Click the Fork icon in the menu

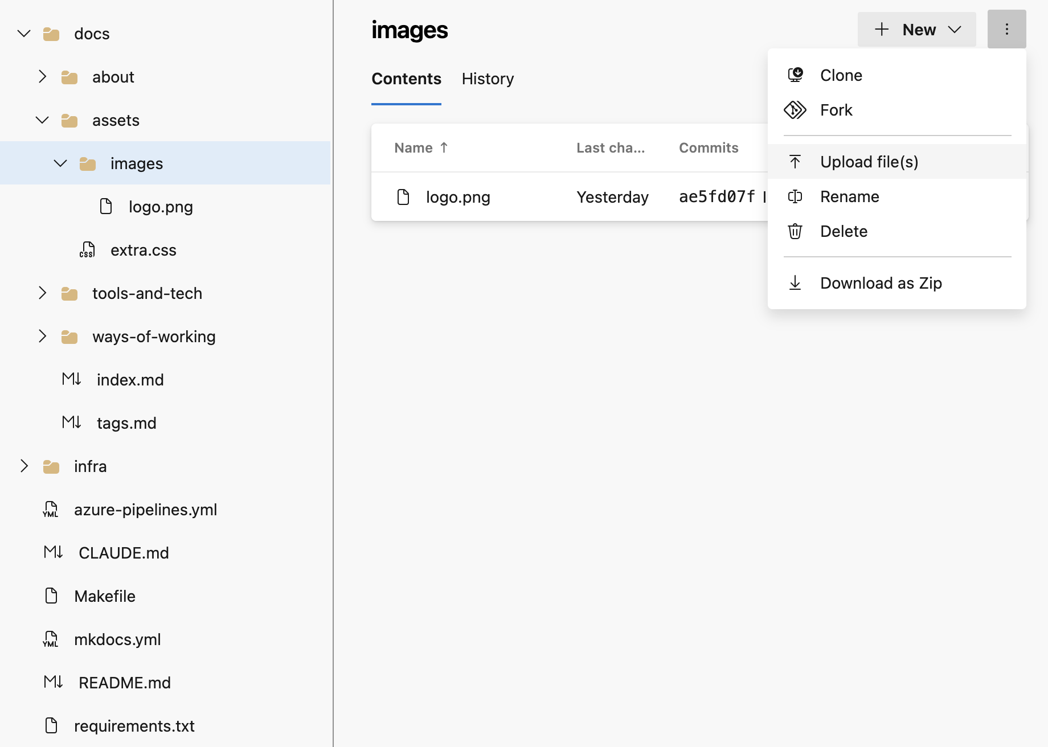coord(795,110)
